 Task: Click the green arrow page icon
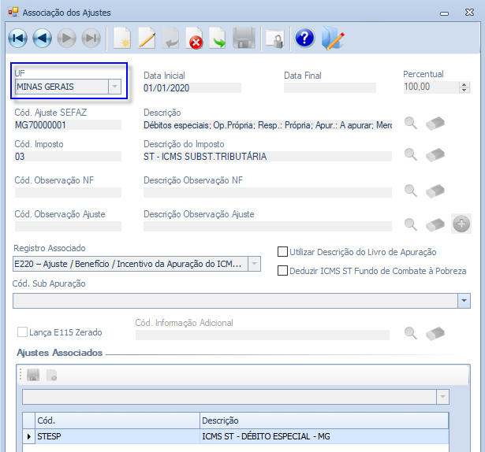tap(218, 39)
